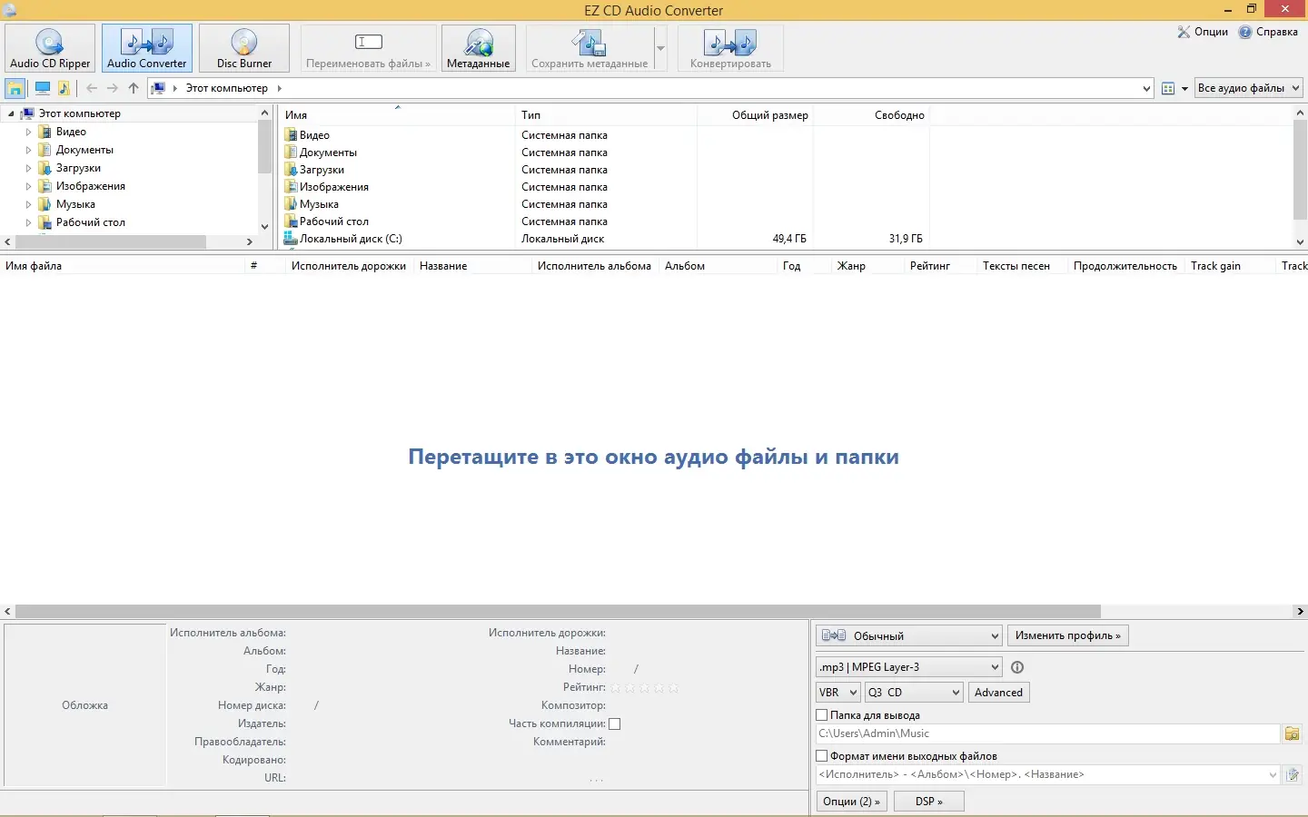This screenshot has width=1308, height=817.
Task: Click the horizontal scrollbar of file list
Action: coord(558,612)
